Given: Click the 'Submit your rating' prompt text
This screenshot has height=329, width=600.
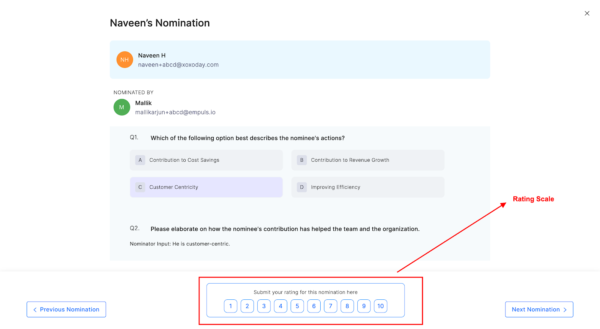Looking at the screenshot, I should pos(306,292).
